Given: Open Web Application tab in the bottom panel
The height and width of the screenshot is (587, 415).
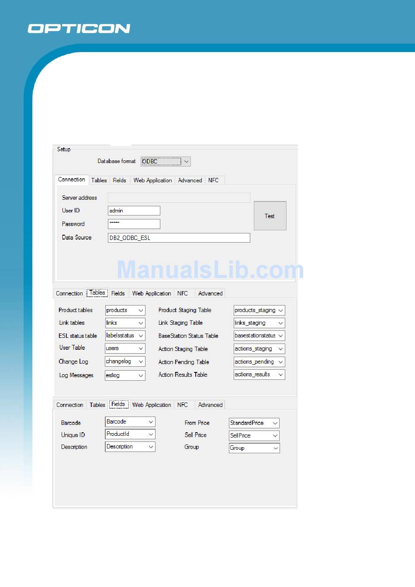Looking at the screenshot, I should [x=152, y=405].
